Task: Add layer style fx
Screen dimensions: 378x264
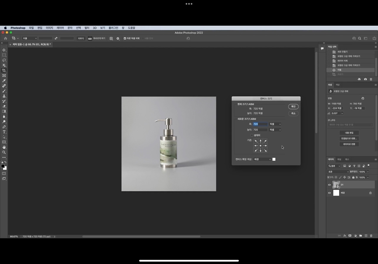Action: point(345,236)
